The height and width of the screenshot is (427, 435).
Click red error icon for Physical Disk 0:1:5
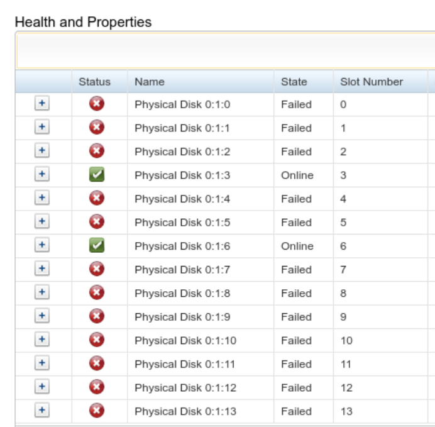coord(97,223)
